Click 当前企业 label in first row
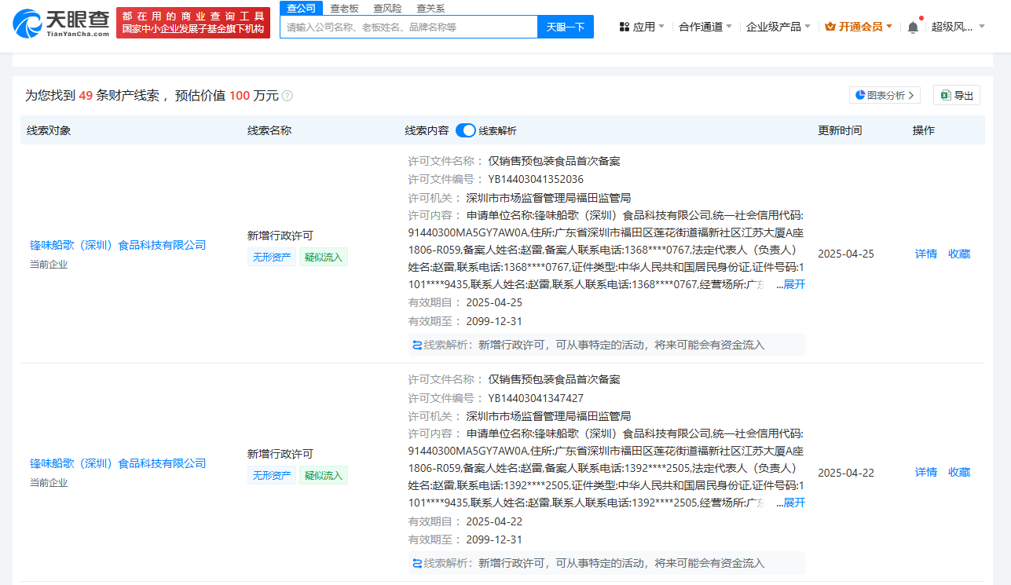This screenshot has height=585, width=1011. 49,264
